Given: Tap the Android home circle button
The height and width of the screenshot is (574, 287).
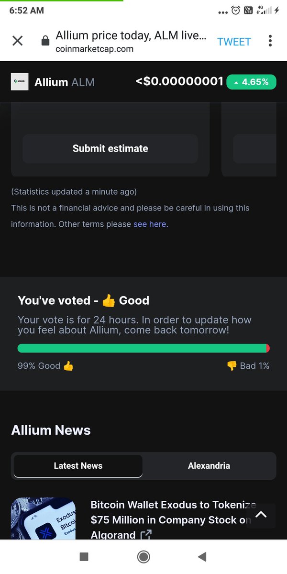Looking at the screenshot, I should click(x=143, y=556).
